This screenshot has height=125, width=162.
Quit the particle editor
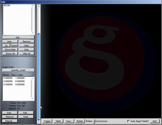click(155, 121)
